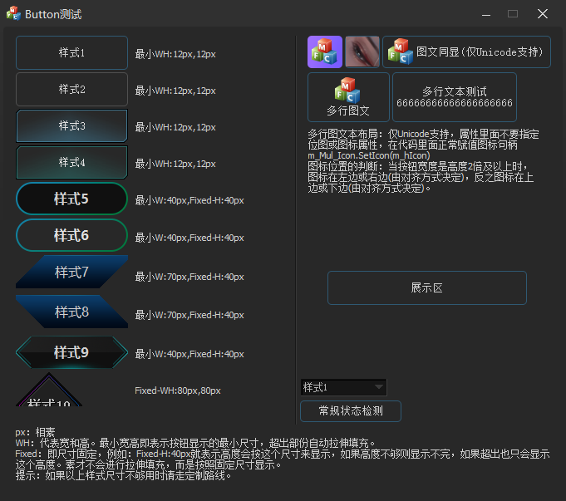Click the teal 样式4 button
The image size is (566, 501).
(x=71, y=162)
